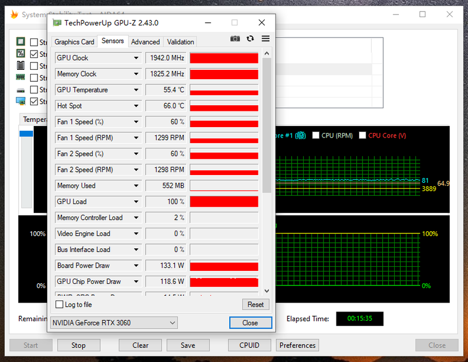The height and width of the screenshot is (362, 468).
Task: Click the percent-sign FPU stress icon
Action: tap(21, 54)
